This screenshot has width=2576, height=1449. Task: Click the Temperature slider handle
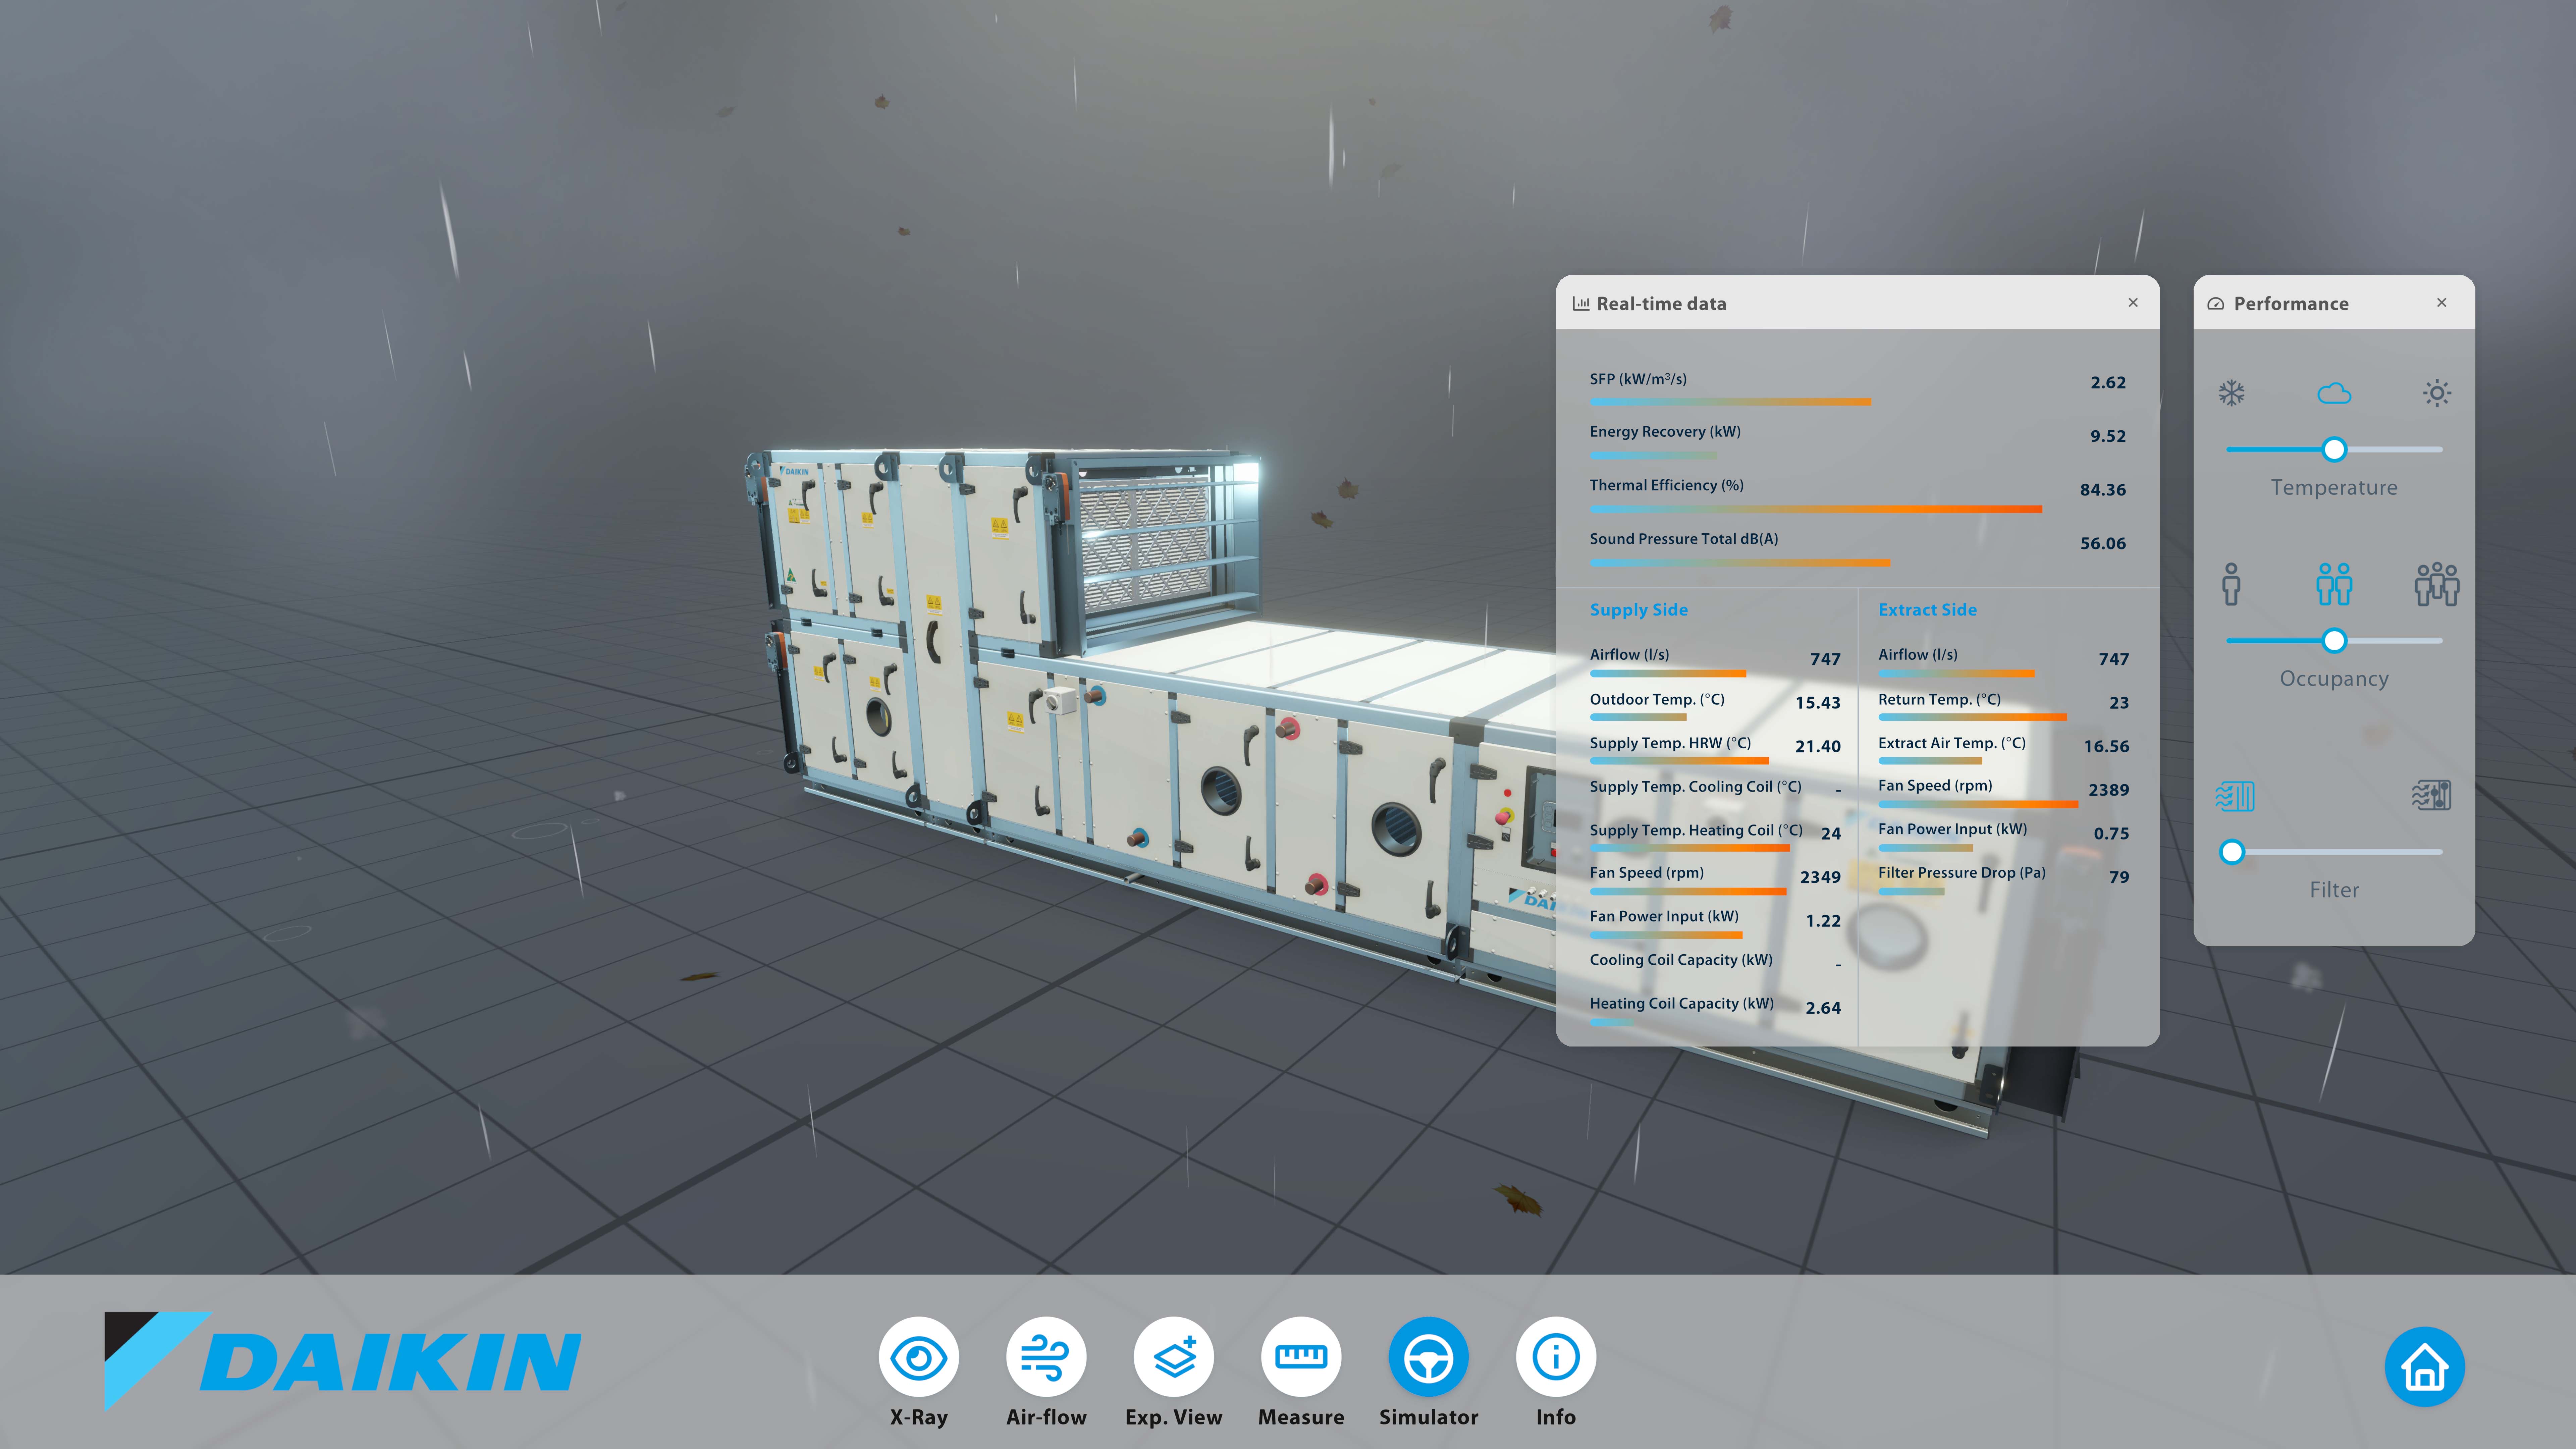pyautogui.click(x=2334, y=449)
